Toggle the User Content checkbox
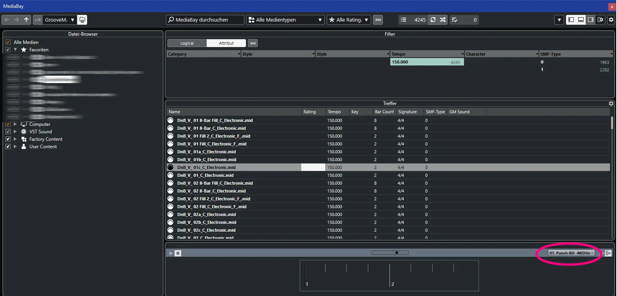617x296 pixels. pyautogui.click(x=8, y=147)
